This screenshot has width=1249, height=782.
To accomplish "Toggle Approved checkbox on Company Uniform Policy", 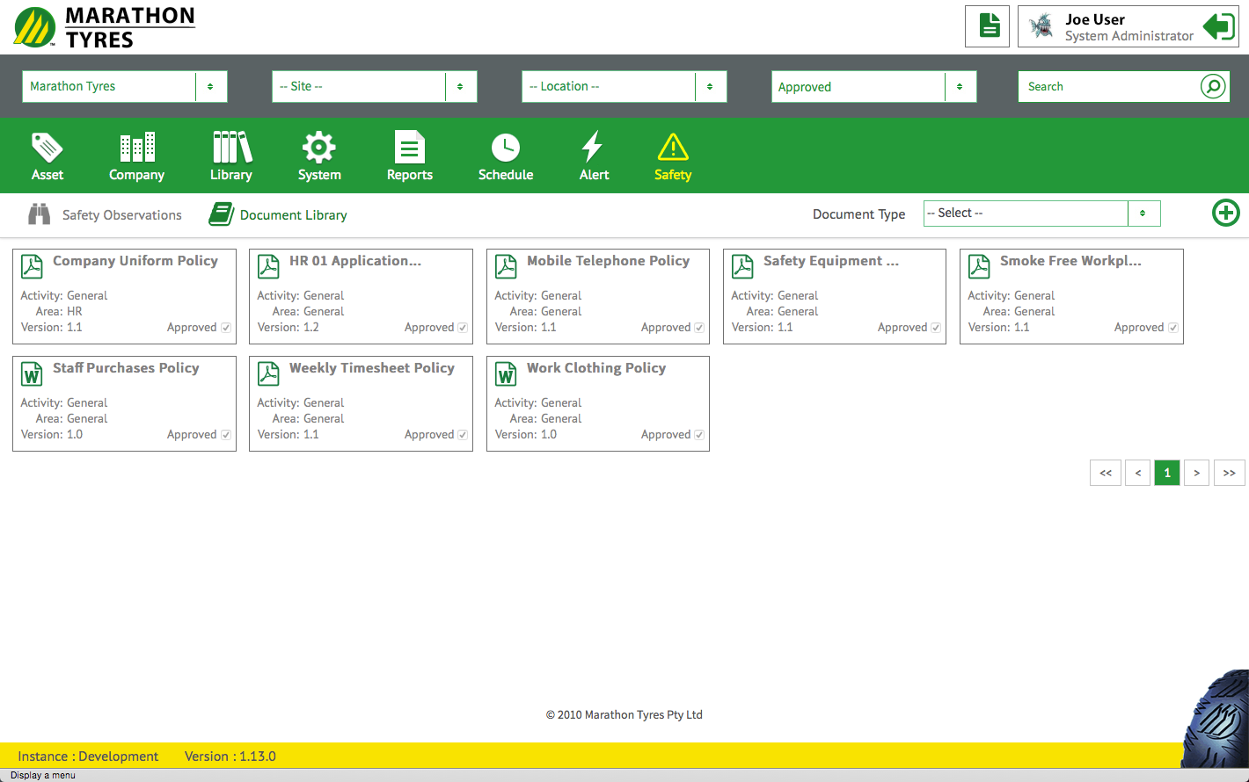I will (226, 328).
